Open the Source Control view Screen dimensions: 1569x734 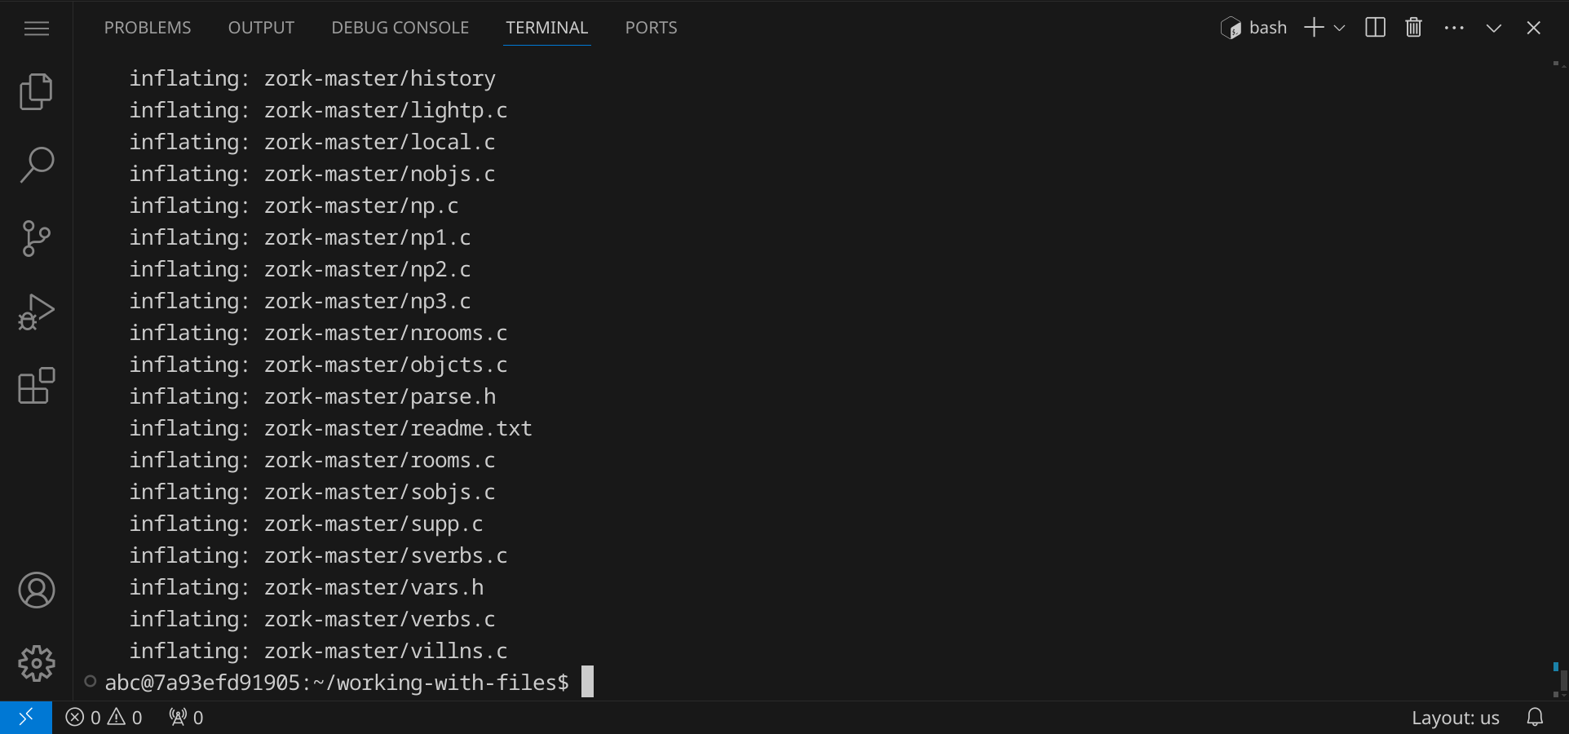click(36, 238)
